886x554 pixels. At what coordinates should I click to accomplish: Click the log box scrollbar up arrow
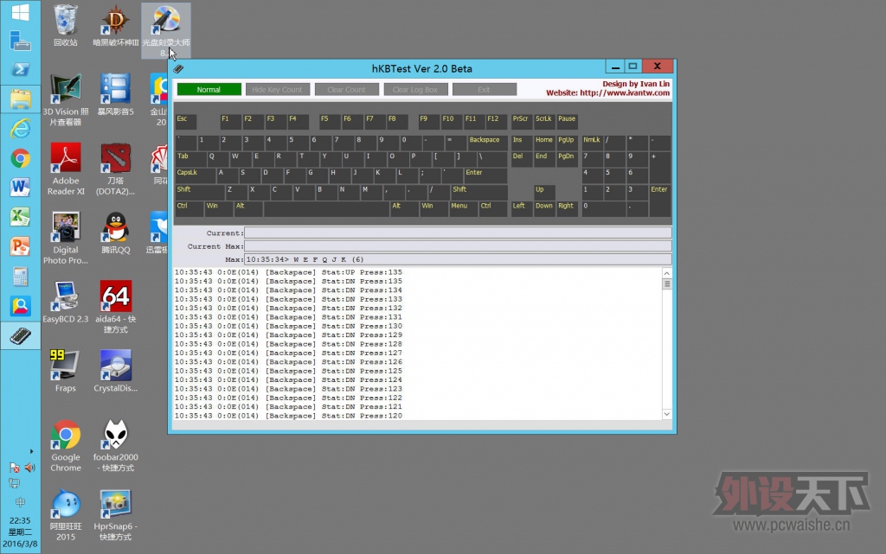667,273
